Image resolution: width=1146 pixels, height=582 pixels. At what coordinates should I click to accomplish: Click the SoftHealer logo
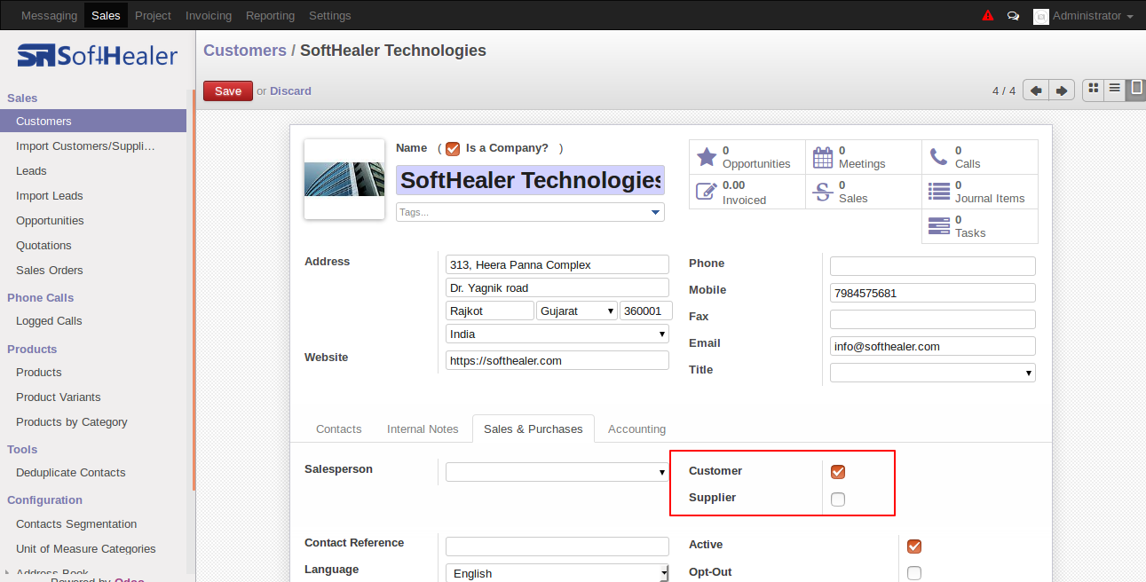tap(98, 56)
